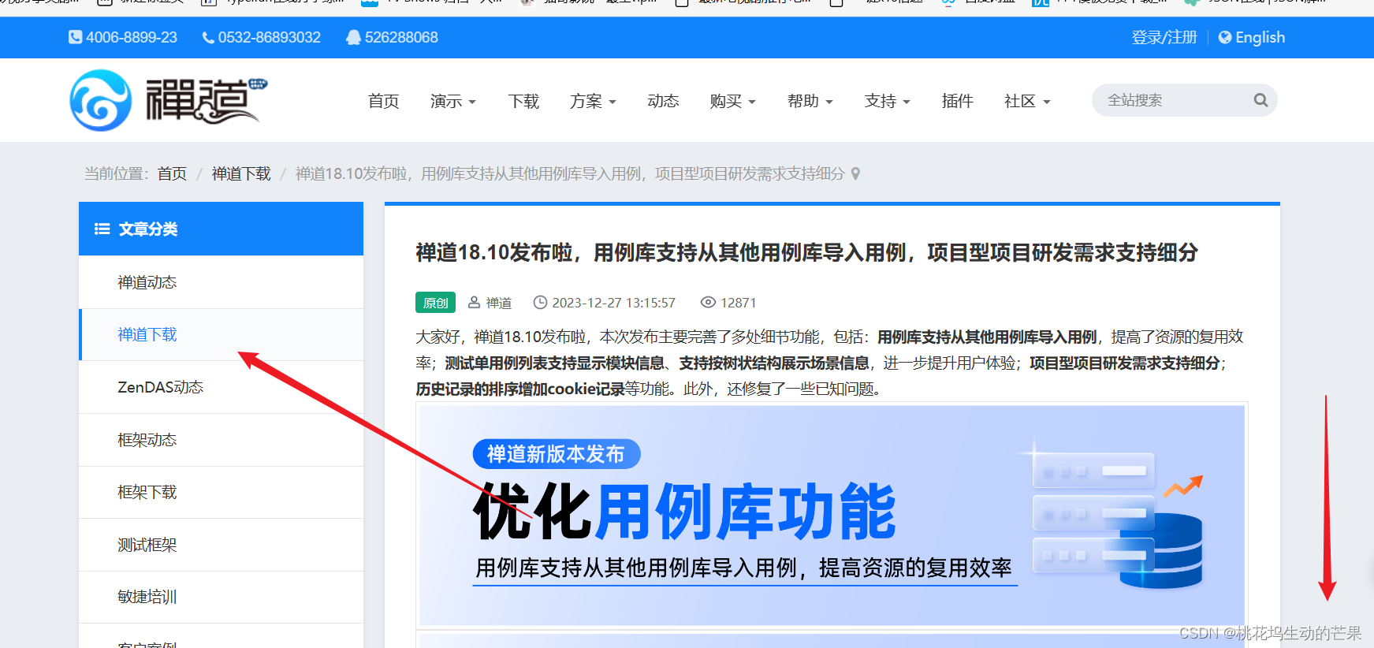Click the eye views icon beside 12871
1374x648 pixels.
coord(708,302)
